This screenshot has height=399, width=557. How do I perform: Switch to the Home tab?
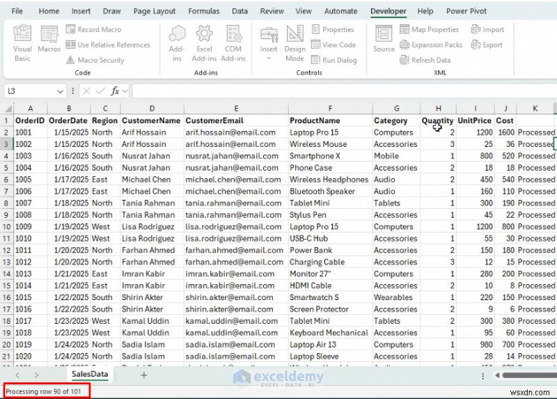49,11
